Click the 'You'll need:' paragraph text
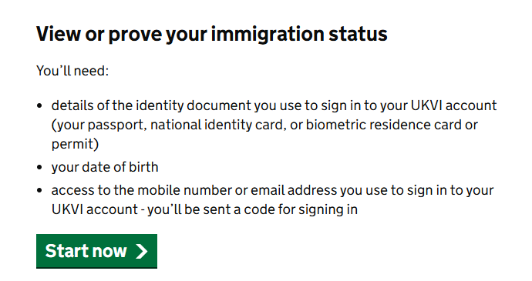Screen dimensions: 532x281 click(x=72, y=71)
